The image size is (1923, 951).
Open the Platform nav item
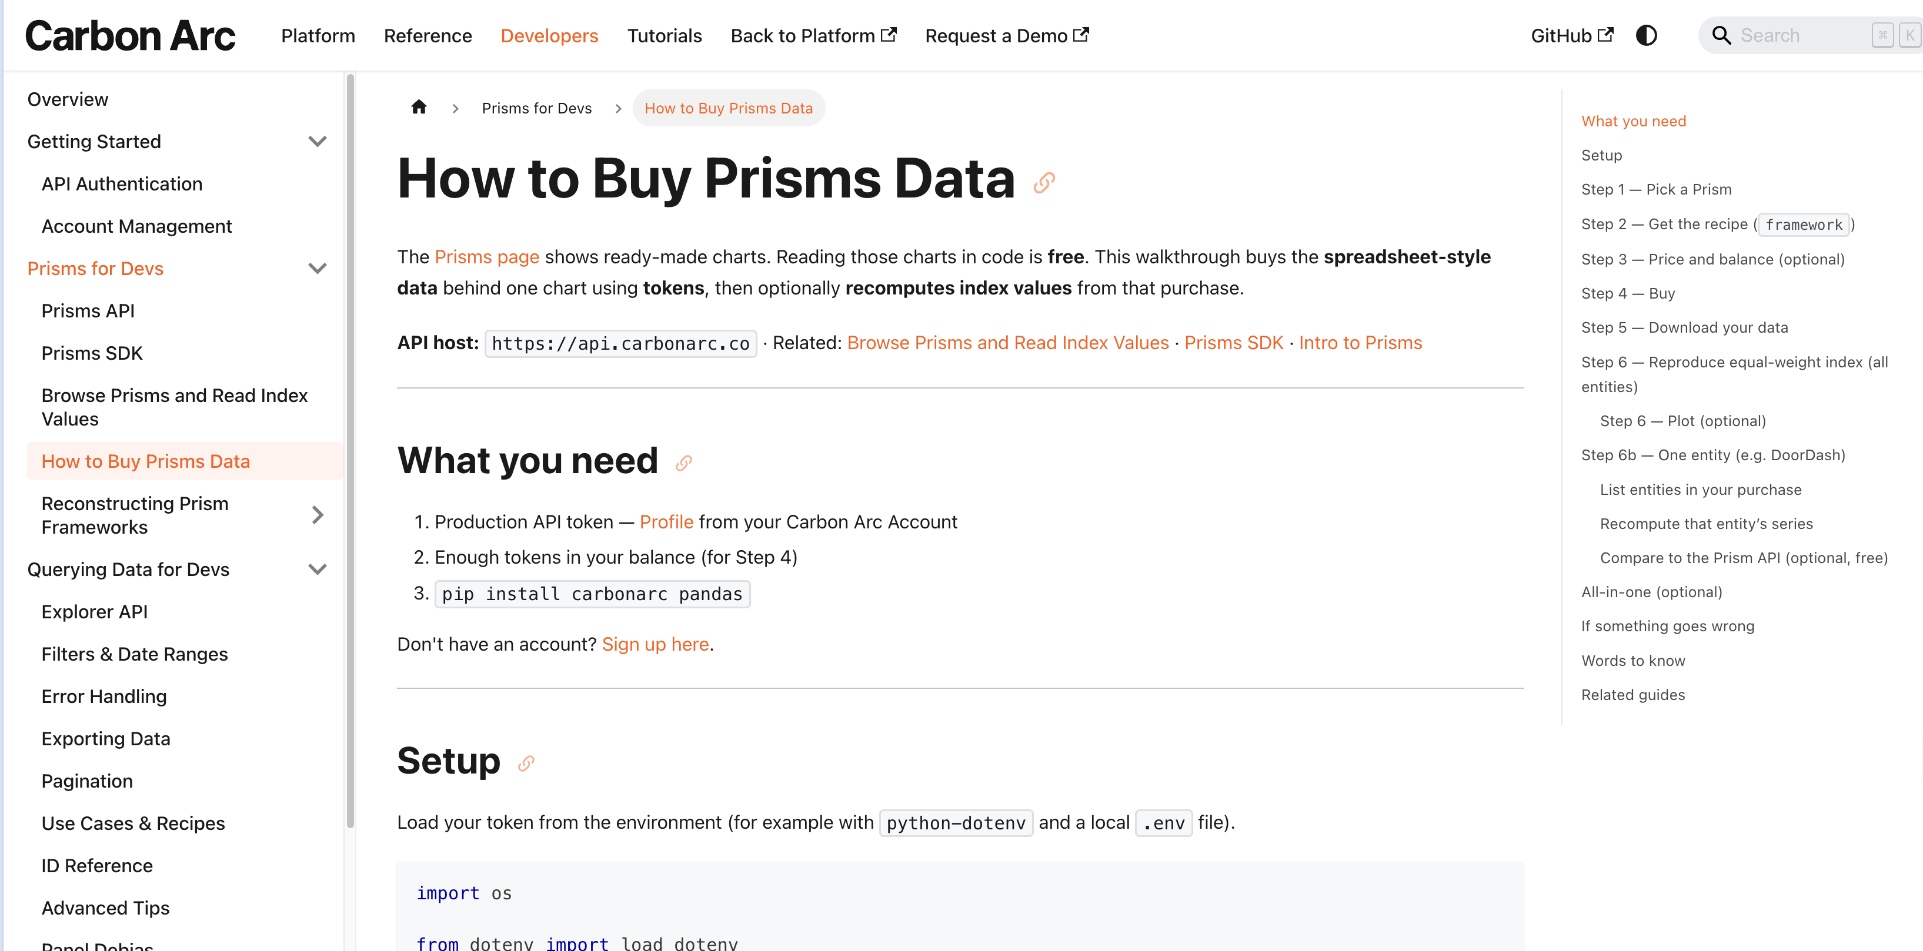click(x=318, y=36)
